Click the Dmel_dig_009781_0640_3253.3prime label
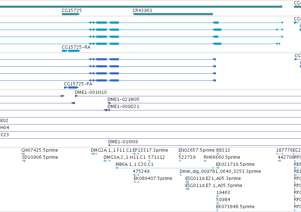Screen dimensions: 301x212 pyautogui.click(x=220, y=171)
